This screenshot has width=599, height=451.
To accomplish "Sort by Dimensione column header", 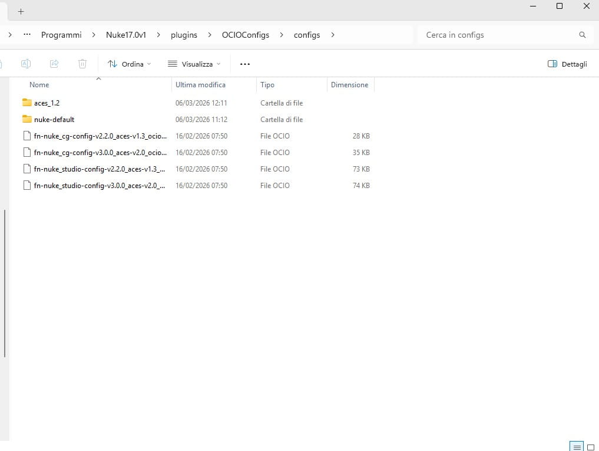I will pos(349,84).
